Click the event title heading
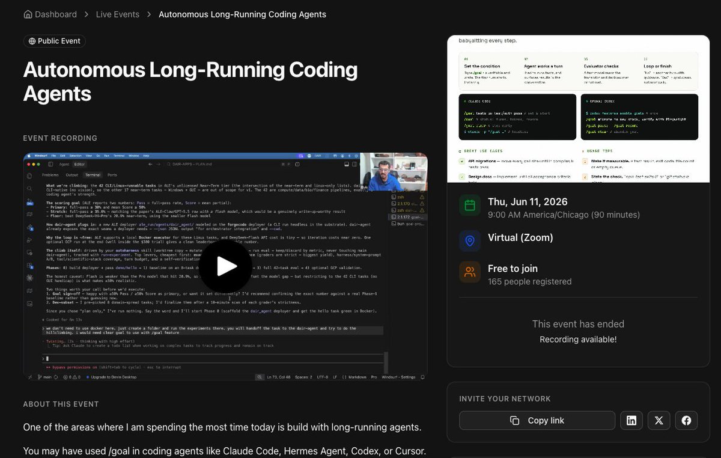 [190, 82]
